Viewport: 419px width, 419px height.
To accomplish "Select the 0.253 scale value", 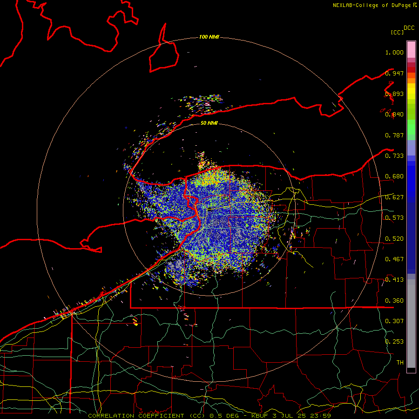I will pos(394,342).
